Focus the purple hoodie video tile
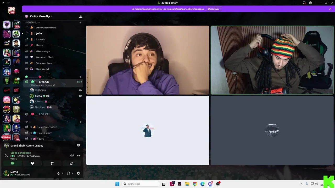Image resolution: width=335 pixels, height=188 pixels. (x=148, y=60)
